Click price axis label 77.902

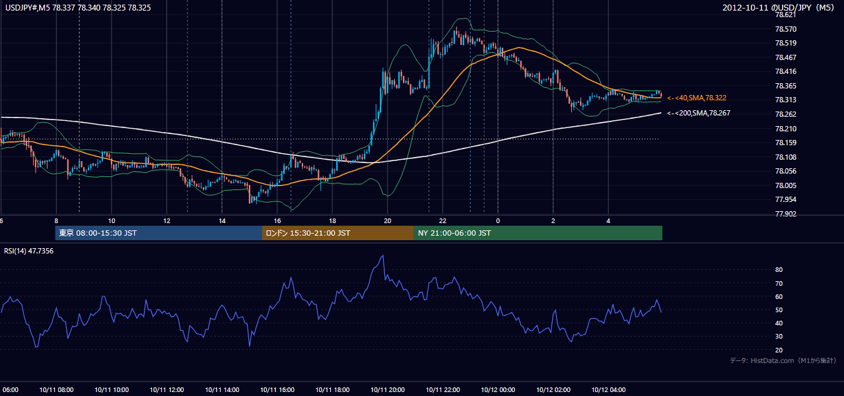(785, 214)
